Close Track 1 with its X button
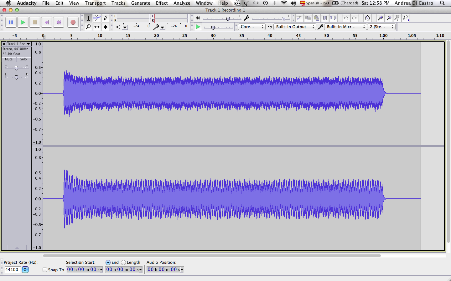This screenshot has height=281, width=451. point(4,44)
